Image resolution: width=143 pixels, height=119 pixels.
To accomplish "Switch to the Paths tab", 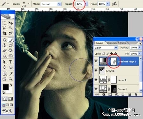I will pyautogui.click(x=123, y=43).
